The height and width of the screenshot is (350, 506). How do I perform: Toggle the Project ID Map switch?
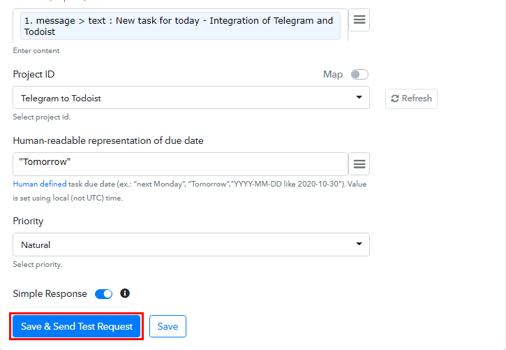(359, 74)
